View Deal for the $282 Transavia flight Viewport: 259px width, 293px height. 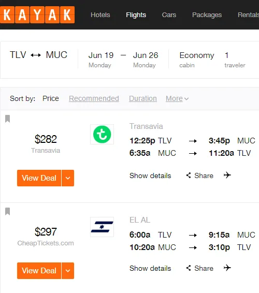click(x=39, y=178)
